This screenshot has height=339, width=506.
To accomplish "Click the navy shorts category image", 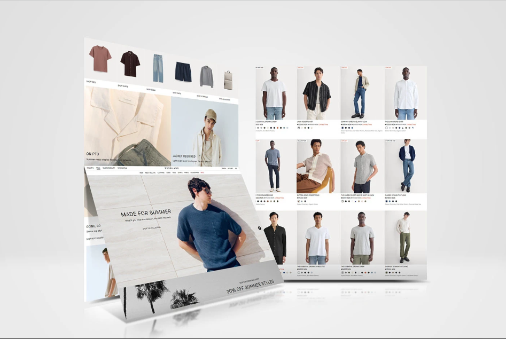I will point(183,72).
